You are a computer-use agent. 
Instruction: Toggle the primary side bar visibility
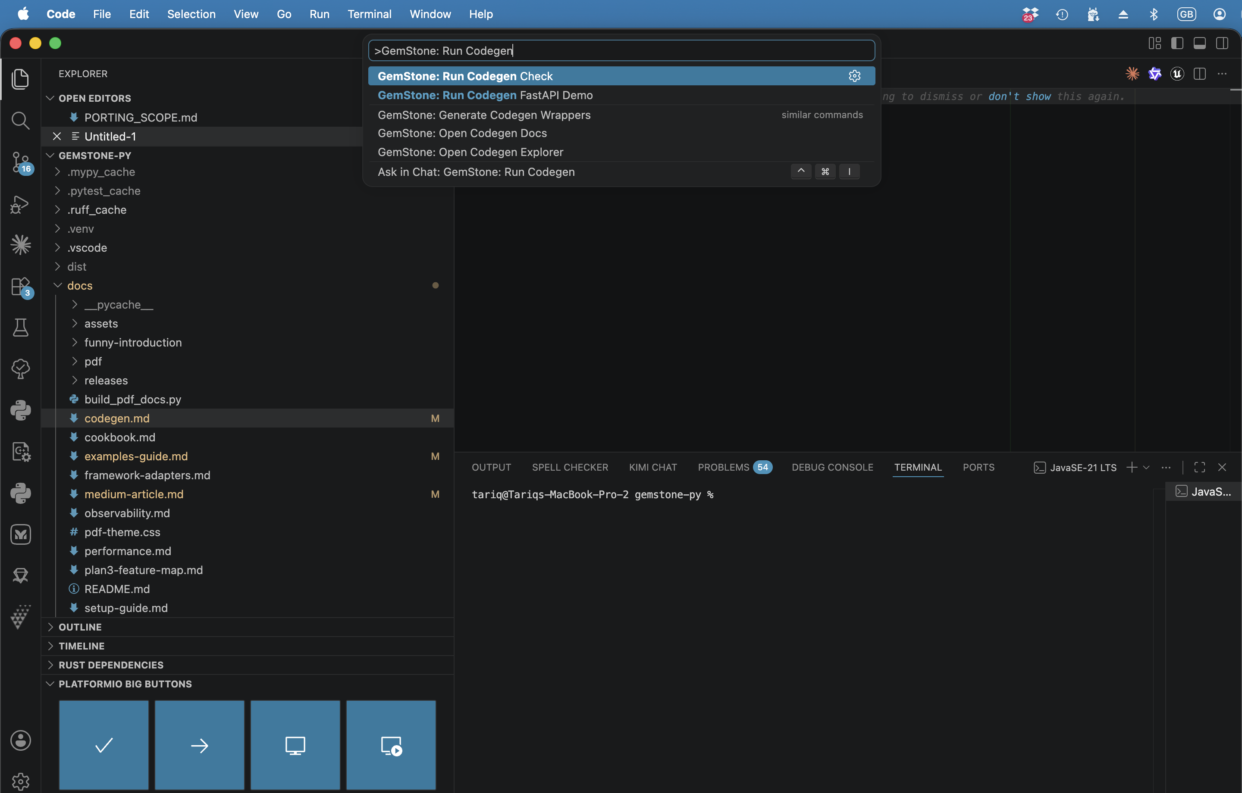[x=1177, y=43]
